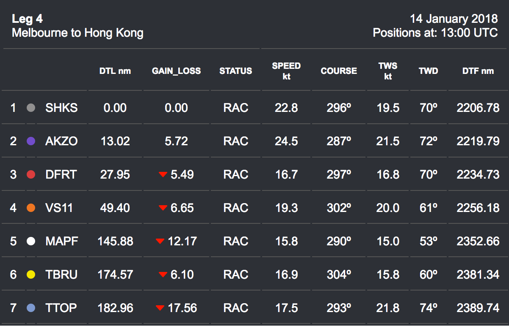Click the light blue dot beside TTOP
Image resolution: width=509 pixels, height=326 pixels.
tap(30, 308)
